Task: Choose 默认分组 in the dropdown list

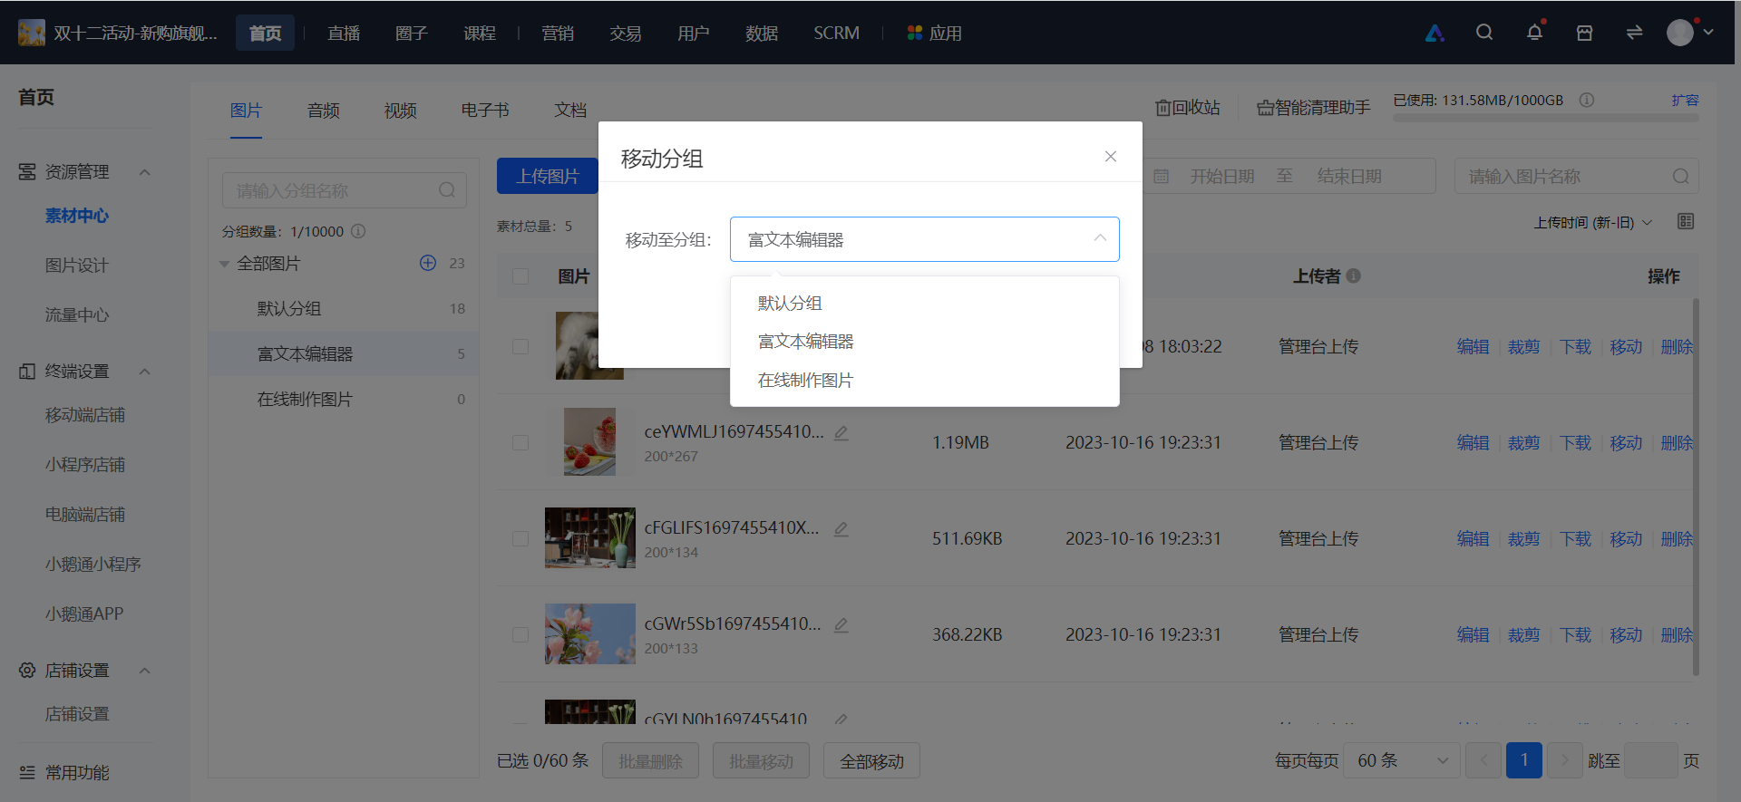Action: pos(925,303)
